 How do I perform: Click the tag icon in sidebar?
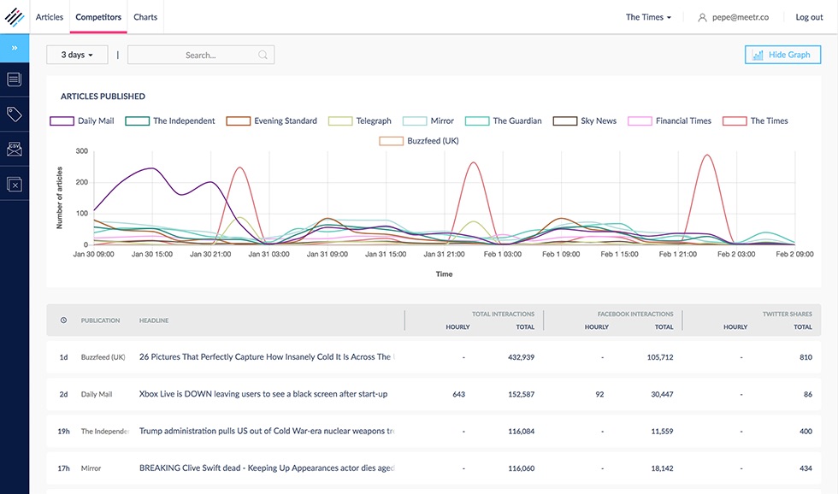coord(14,115)
